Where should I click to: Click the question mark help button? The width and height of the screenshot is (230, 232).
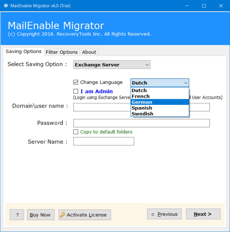pos(17,215)
